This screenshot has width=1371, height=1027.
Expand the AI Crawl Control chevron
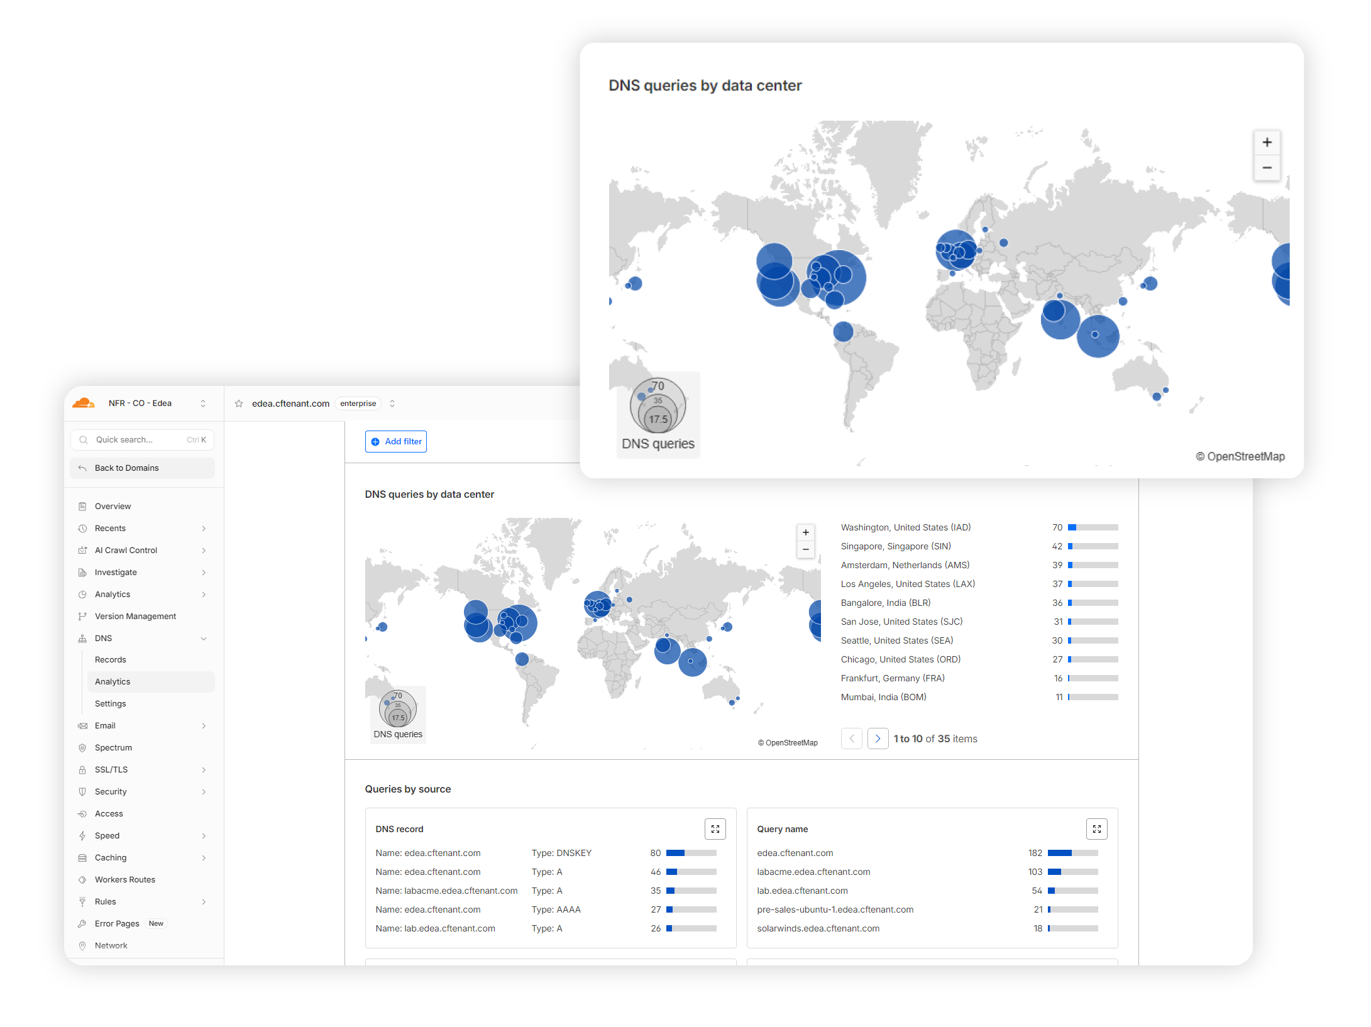(204, 550)
